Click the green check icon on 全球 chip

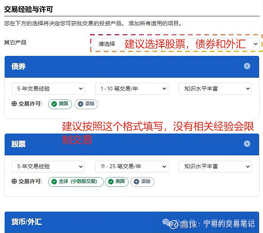point(54,182)
